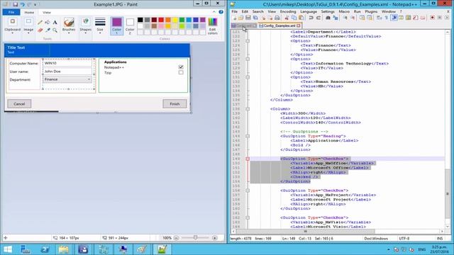Collapse the Option fold containing Human Resources

pyautogui.click(x=248, y=77)
